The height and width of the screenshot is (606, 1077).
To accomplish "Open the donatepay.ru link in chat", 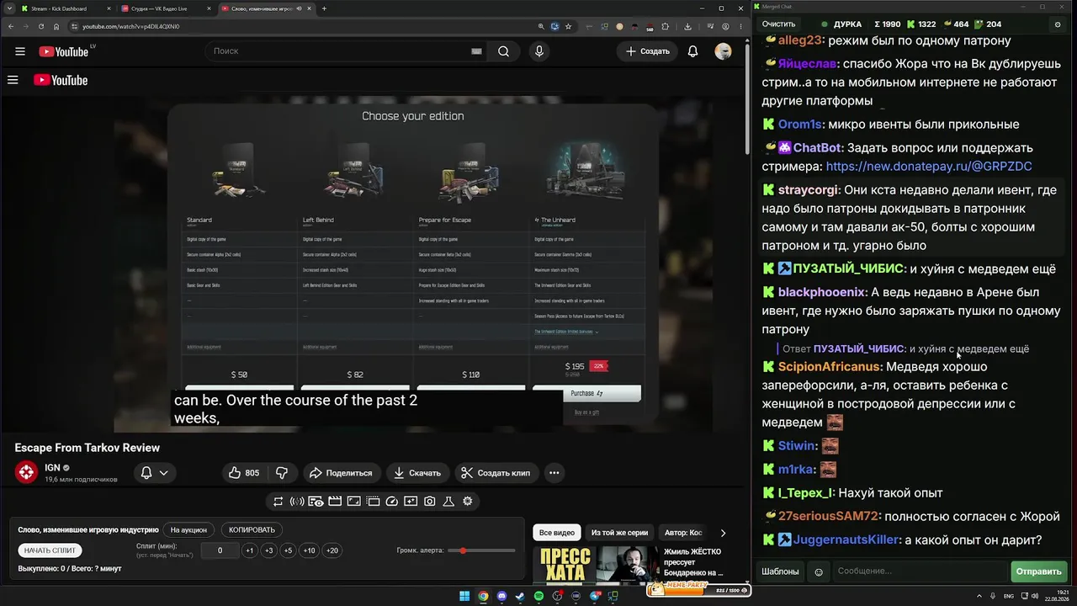I will (x=929, y=167).
